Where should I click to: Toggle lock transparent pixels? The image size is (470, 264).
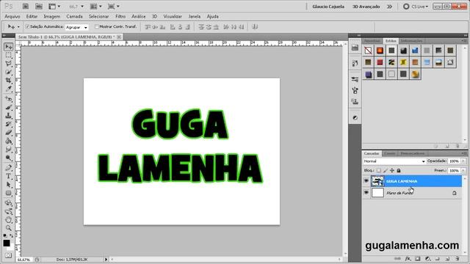pyautogui.click(x=379, y=170)
